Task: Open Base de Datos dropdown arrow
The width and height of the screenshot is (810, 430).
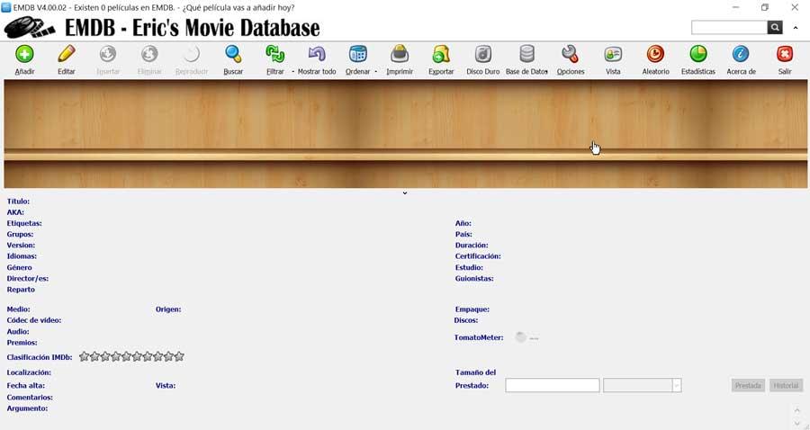Action: [546, 72]
